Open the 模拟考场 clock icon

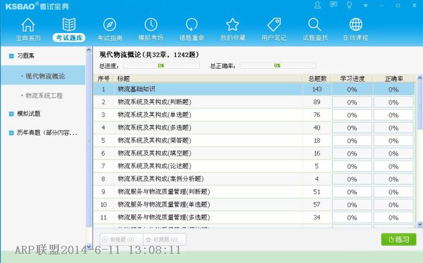tap(151, 25)
